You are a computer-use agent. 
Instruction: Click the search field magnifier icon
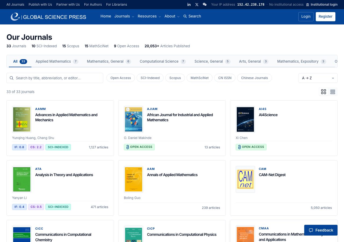(x=12, y=78)
